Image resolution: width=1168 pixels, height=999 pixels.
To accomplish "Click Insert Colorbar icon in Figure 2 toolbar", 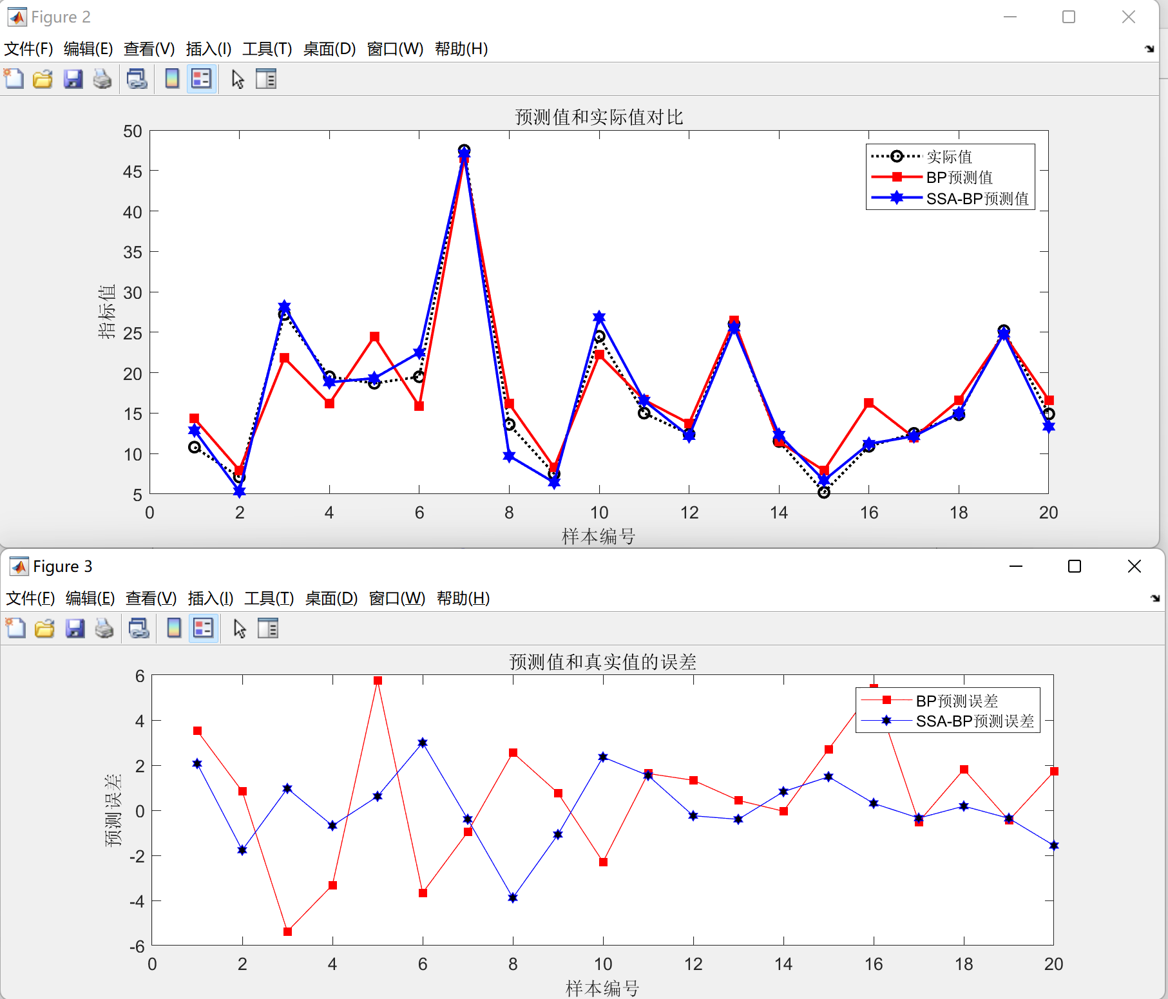I will [x=172, y=79].
